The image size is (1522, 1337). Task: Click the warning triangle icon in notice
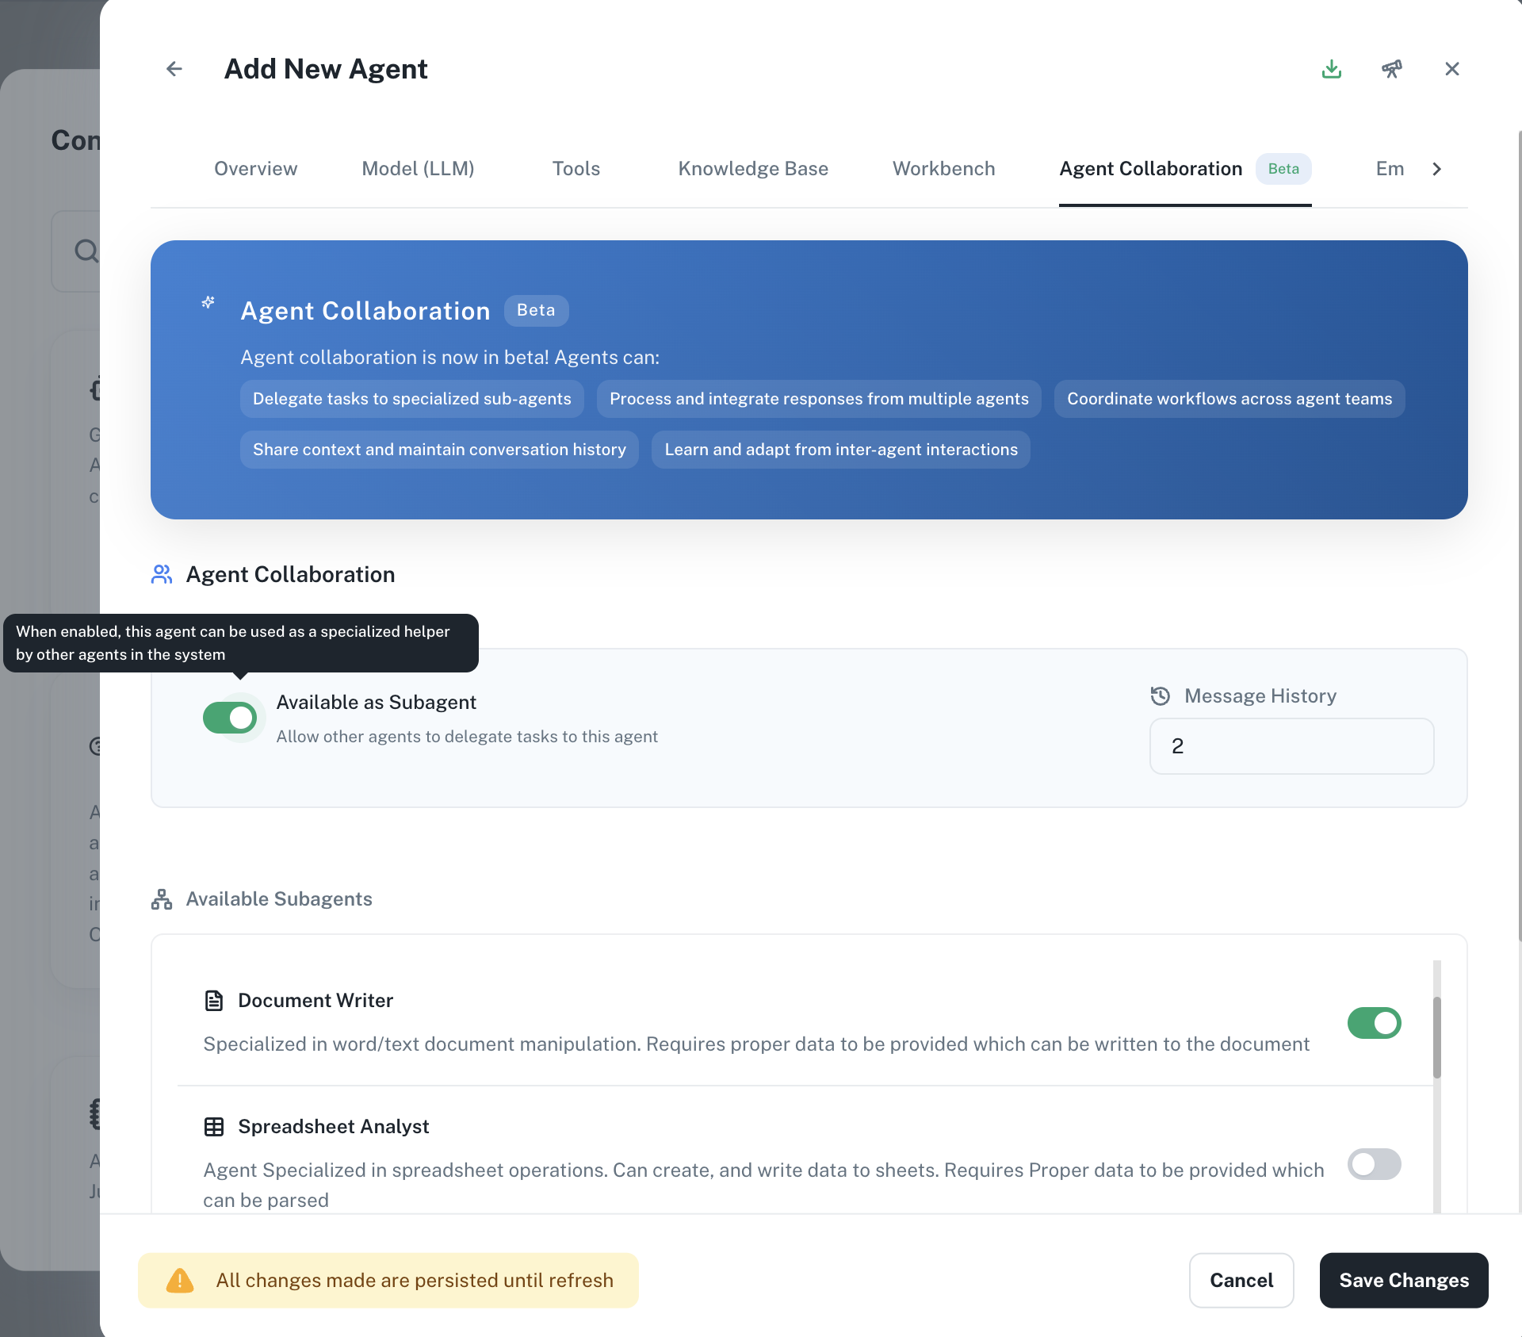[180, 1281]
